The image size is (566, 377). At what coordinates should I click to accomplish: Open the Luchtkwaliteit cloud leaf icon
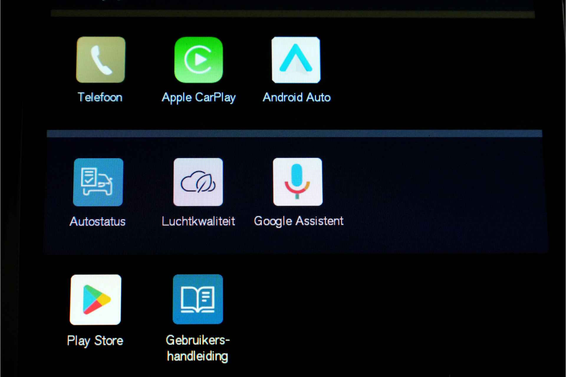click(x=198, y=182)
